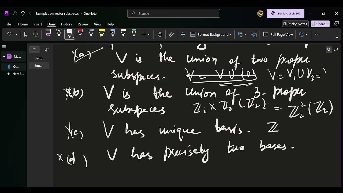Select the Exa... page in the list
Screen dimensions: 343x193
[x=39, y=66]
